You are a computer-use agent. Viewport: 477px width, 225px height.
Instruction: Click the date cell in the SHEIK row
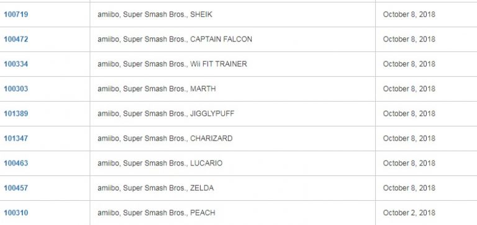click(x=426, y=14)
